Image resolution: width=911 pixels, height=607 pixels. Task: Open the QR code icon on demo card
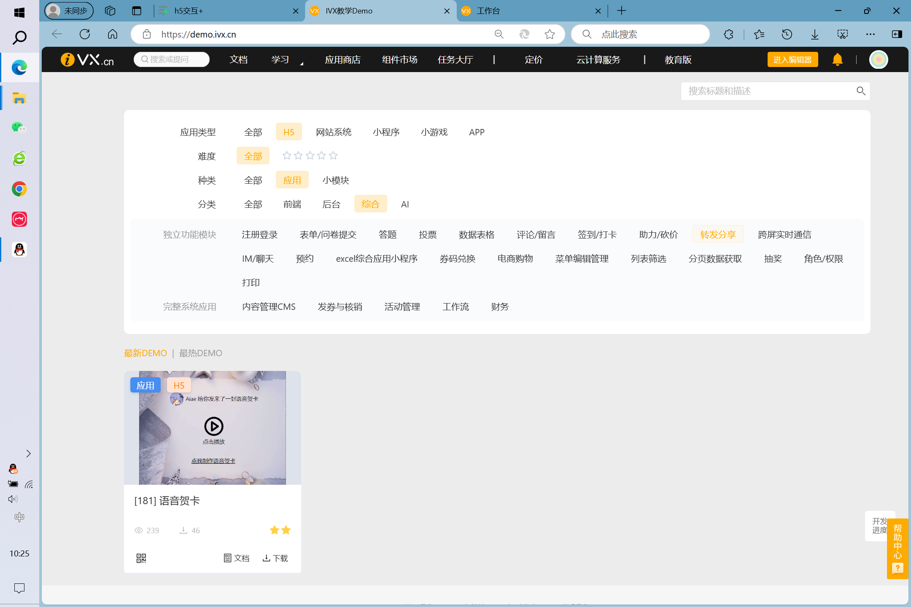pyautogui.click(x=141, y=558)
